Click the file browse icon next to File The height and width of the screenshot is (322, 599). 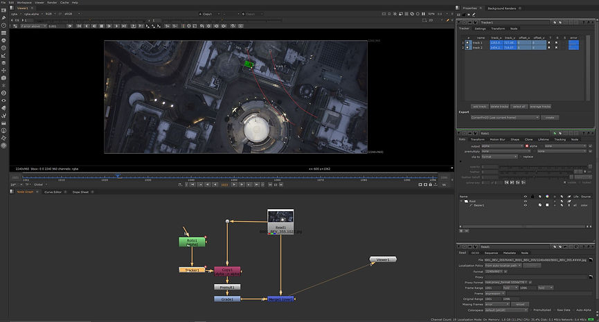[591, 260]
